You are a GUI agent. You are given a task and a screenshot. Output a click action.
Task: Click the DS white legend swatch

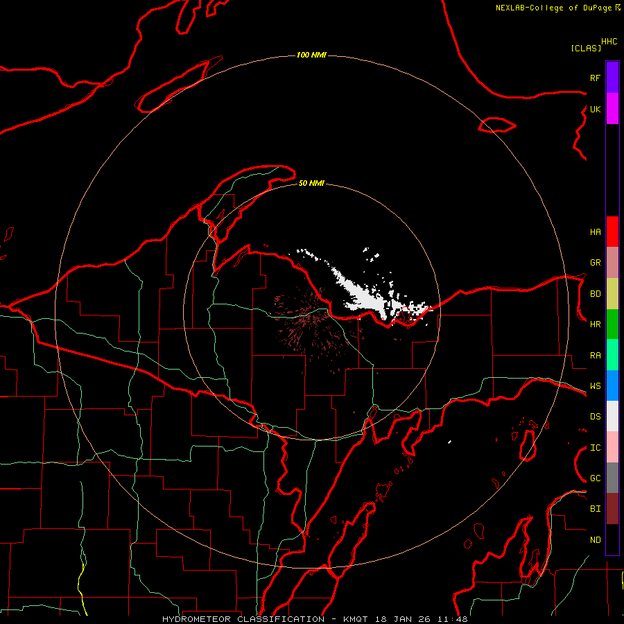coord(612,416)
